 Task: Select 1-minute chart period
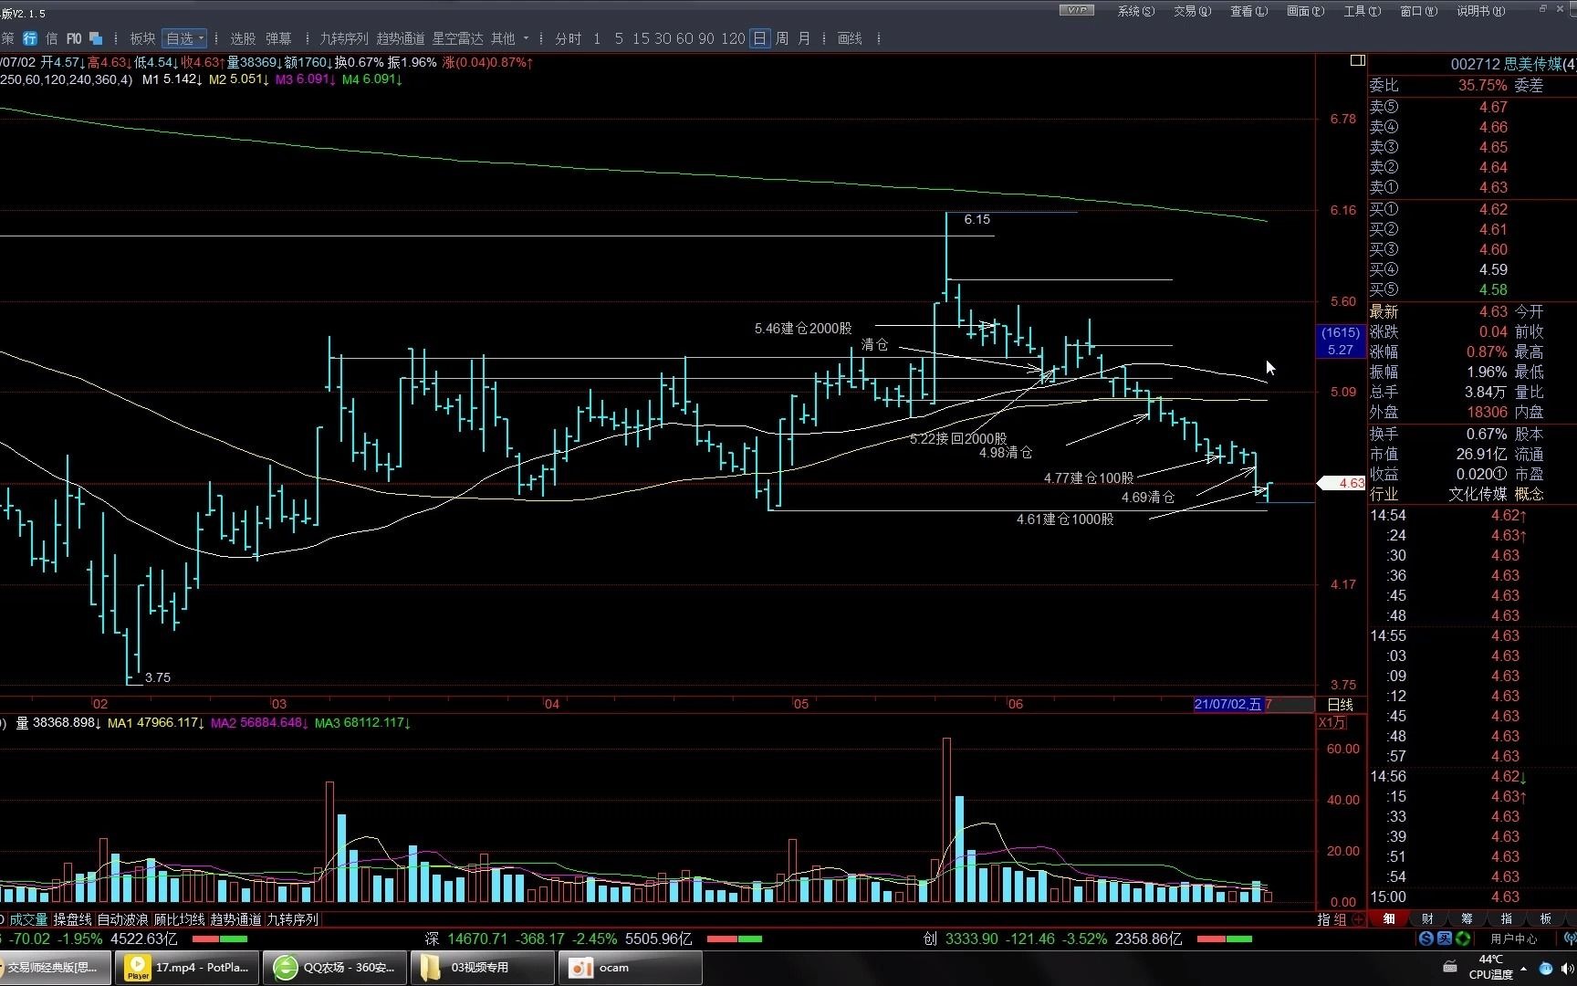click(597, 38)
